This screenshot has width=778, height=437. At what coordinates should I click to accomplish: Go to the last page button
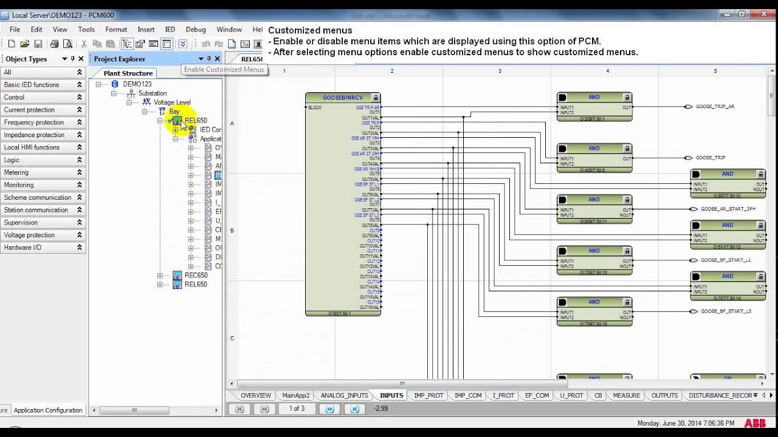(355, 409)
